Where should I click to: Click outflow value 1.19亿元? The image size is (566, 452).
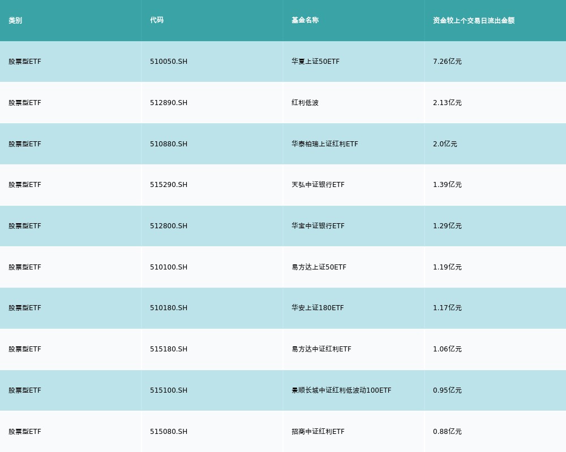coord(447,267)
